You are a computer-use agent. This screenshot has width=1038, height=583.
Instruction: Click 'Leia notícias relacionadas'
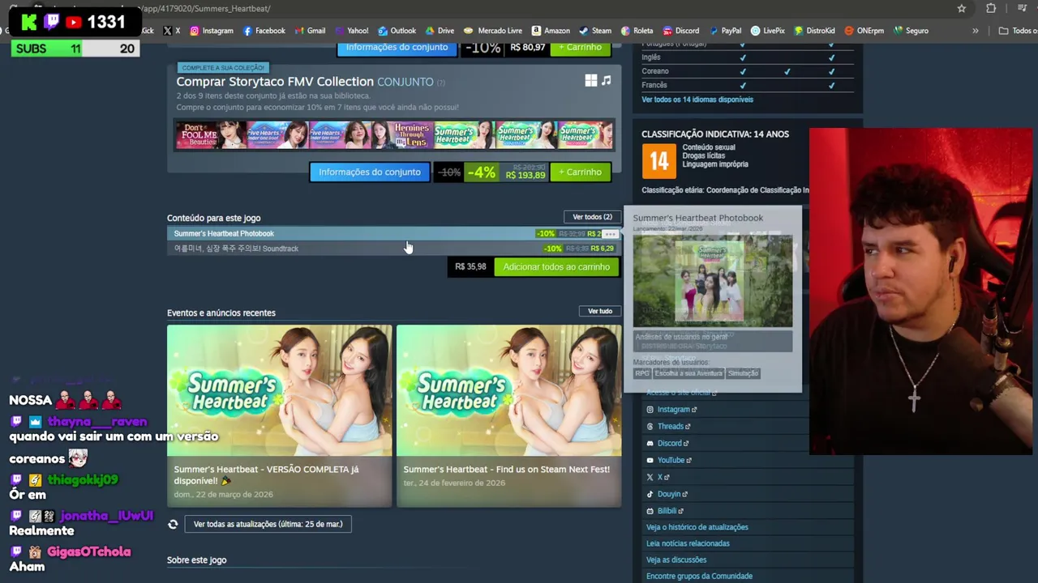688,543
